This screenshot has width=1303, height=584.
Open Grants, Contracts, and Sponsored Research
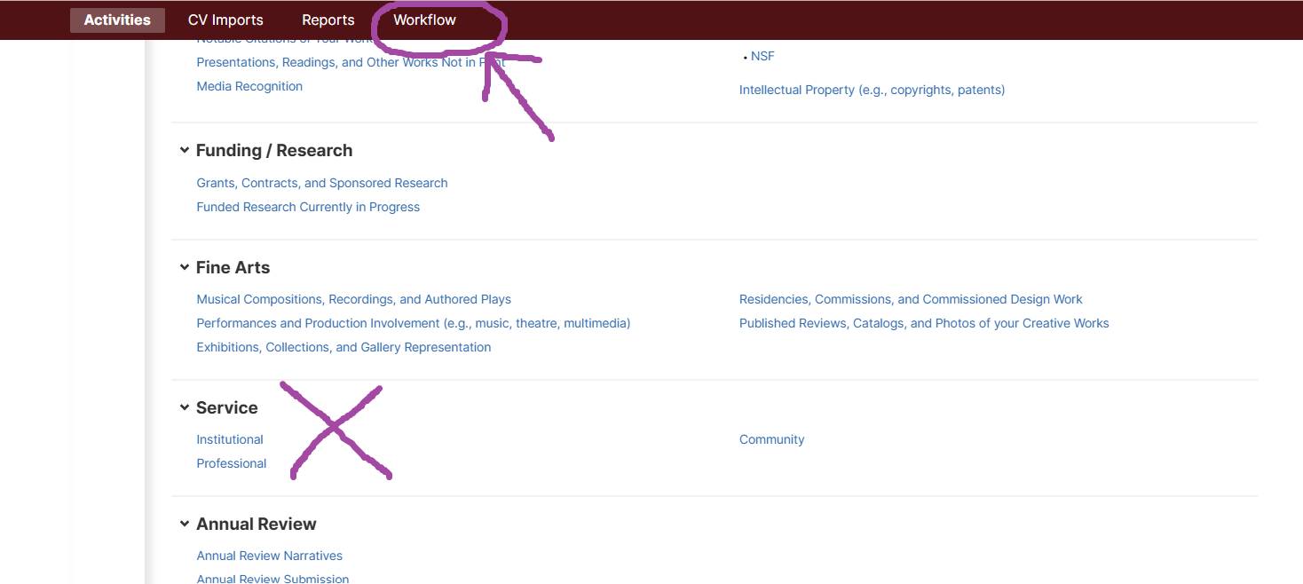pyautogui.click(x=322, y=183)
